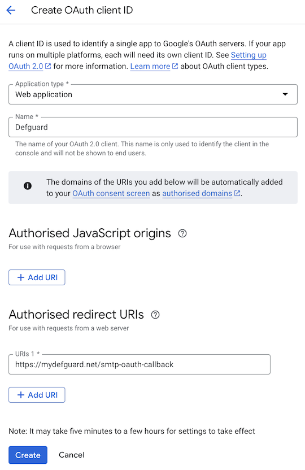
Task: Expand the Application type dropdown arrow
Action: point(285,94)
